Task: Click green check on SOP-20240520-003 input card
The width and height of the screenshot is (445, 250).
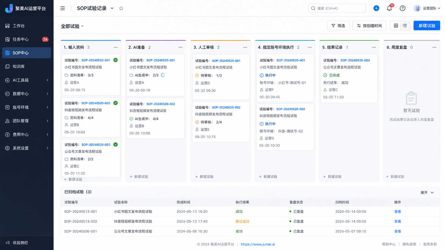Action: pos(116,145)
